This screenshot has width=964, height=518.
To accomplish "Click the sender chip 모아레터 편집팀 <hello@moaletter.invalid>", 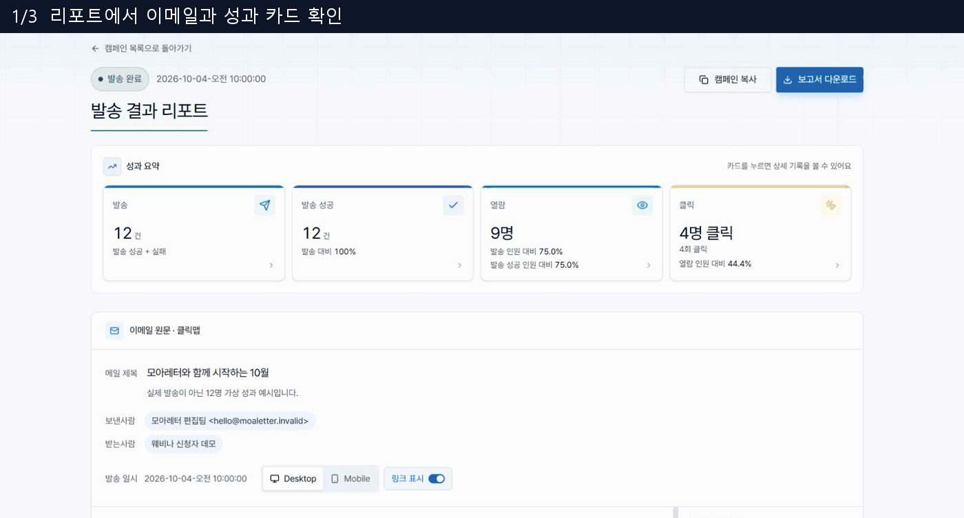I will tap(230, 421).
